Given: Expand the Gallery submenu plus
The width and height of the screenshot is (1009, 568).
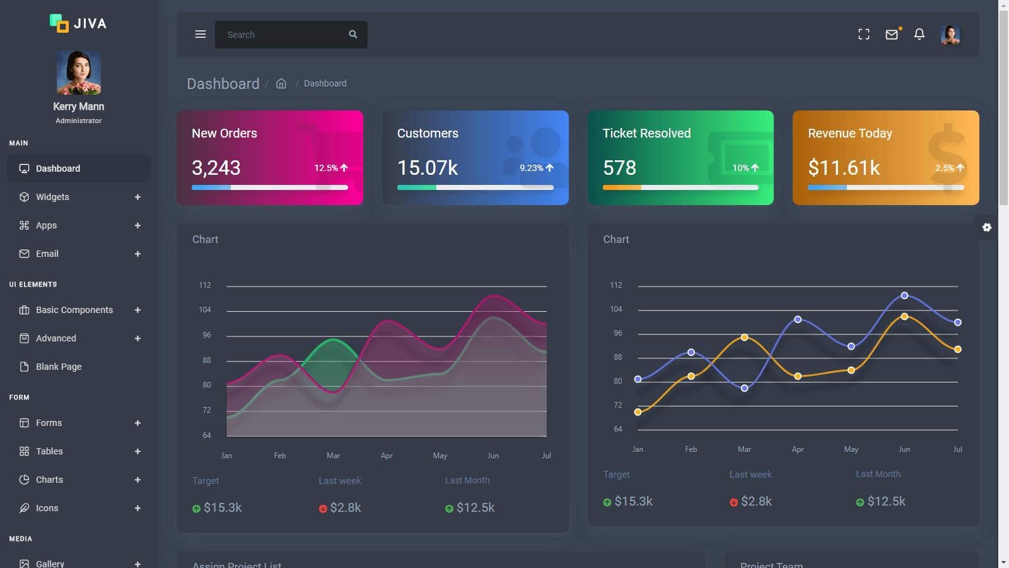Looking at the screenshot, I should (x=137, y=564).
